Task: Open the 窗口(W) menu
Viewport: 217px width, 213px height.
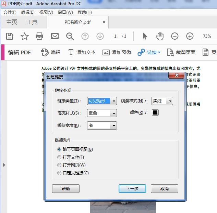Action: (65, 12)
